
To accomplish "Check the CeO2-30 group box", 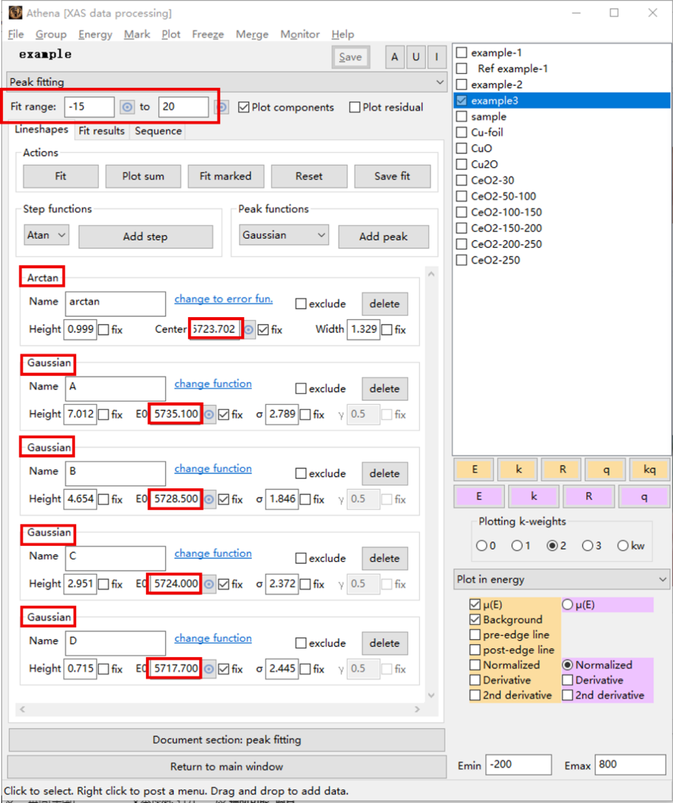I will coord(462,180).
